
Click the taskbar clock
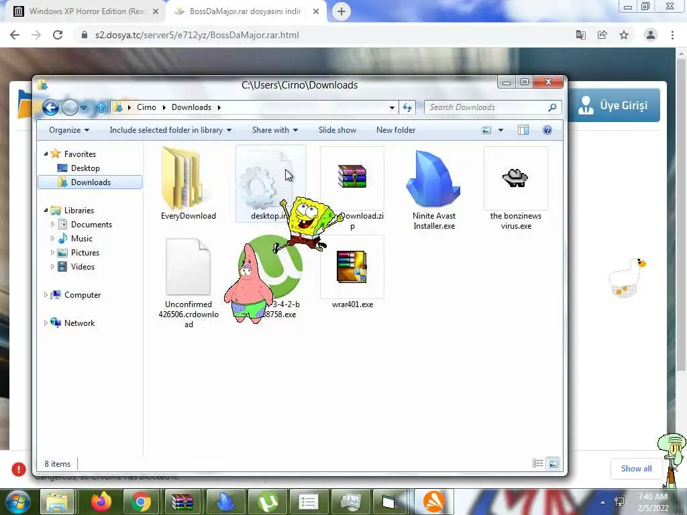click(653, 502)
